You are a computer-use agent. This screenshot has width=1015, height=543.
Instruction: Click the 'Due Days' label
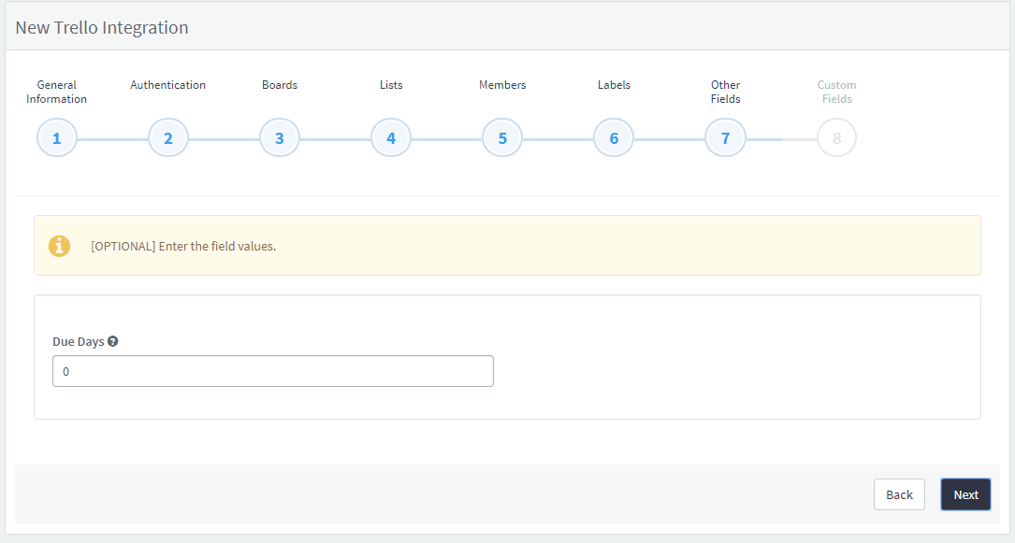click(79, 341)
